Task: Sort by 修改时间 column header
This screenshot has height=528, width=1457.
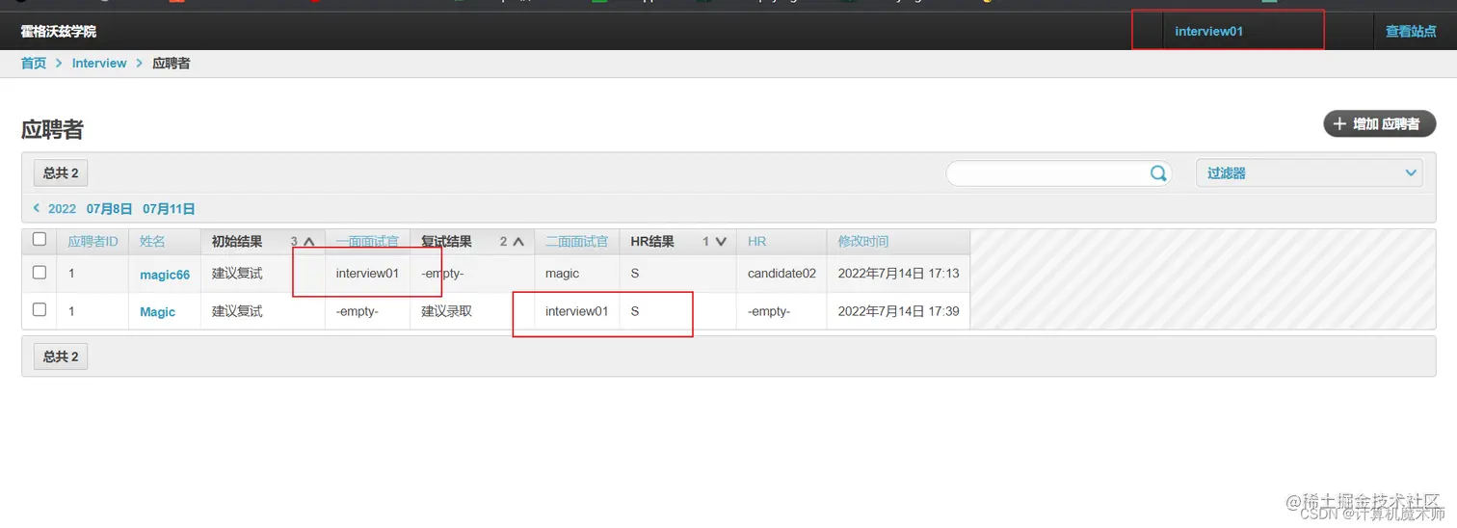Action: pyautogui.click(x=863, y=242)
